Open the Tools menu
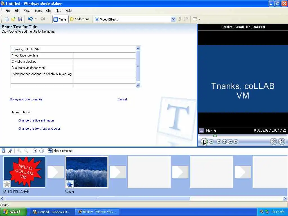Screen dimensions: 288x216 [38, 11]
